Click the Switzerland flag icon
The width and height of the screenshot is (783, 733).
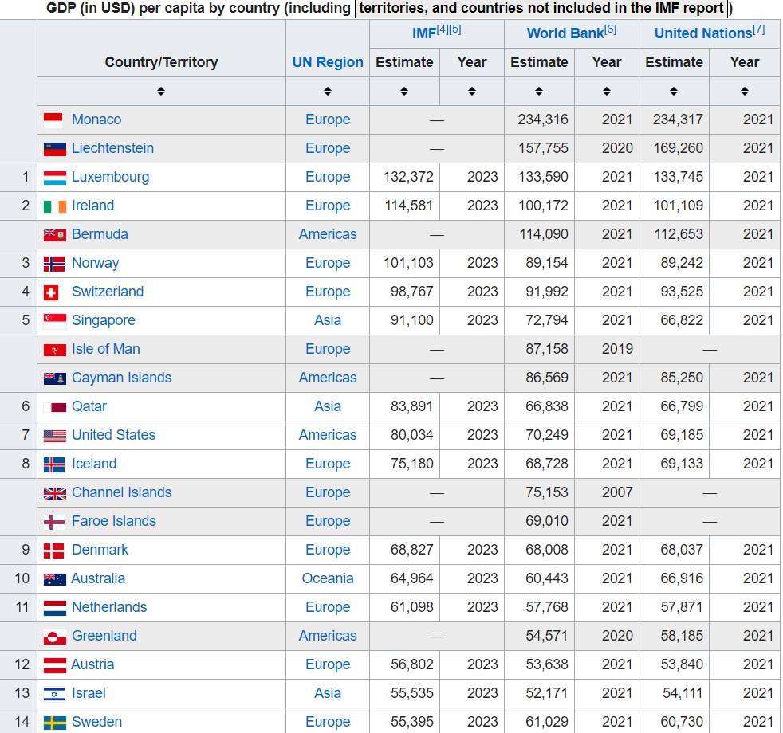50,292
